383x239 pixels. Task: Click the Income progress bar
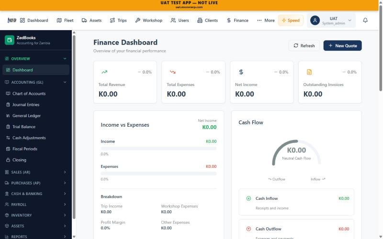click(x=158, y=149)
